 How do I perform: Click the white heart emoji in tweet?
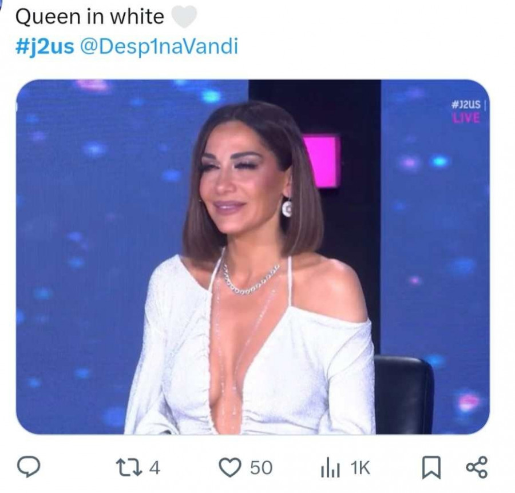(185, 17)
